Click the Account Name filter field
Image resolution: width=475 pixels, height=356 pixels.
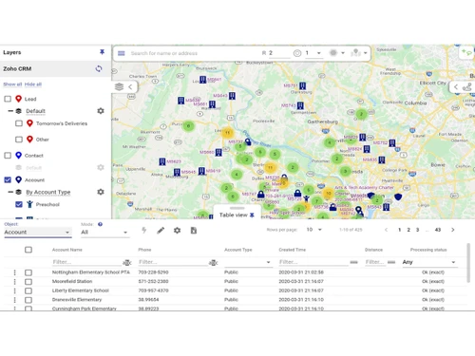coord(86,262)
